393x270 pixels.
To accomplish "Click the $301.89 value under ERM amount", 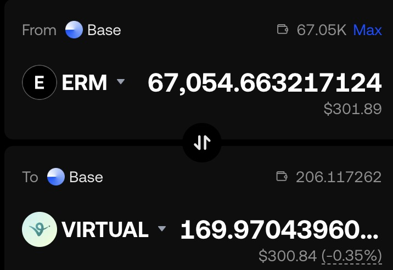I will (x=352, y=109).
